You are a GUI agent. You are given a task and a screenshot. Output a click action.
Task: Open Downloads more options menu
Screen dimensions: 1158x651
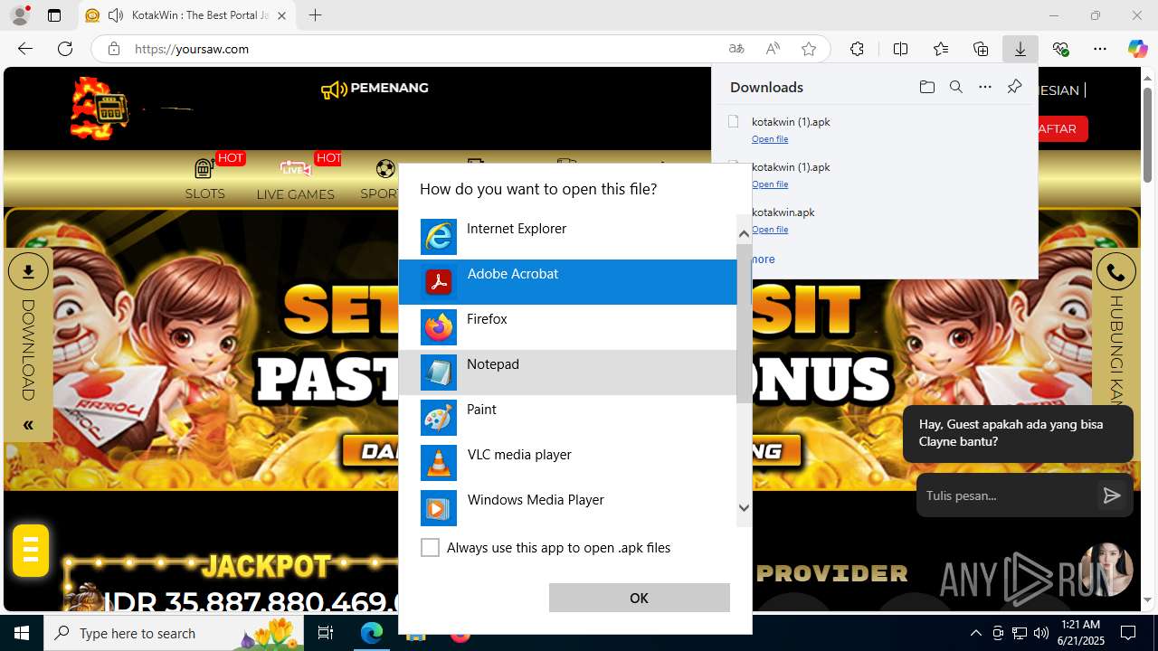pos(985,87)
